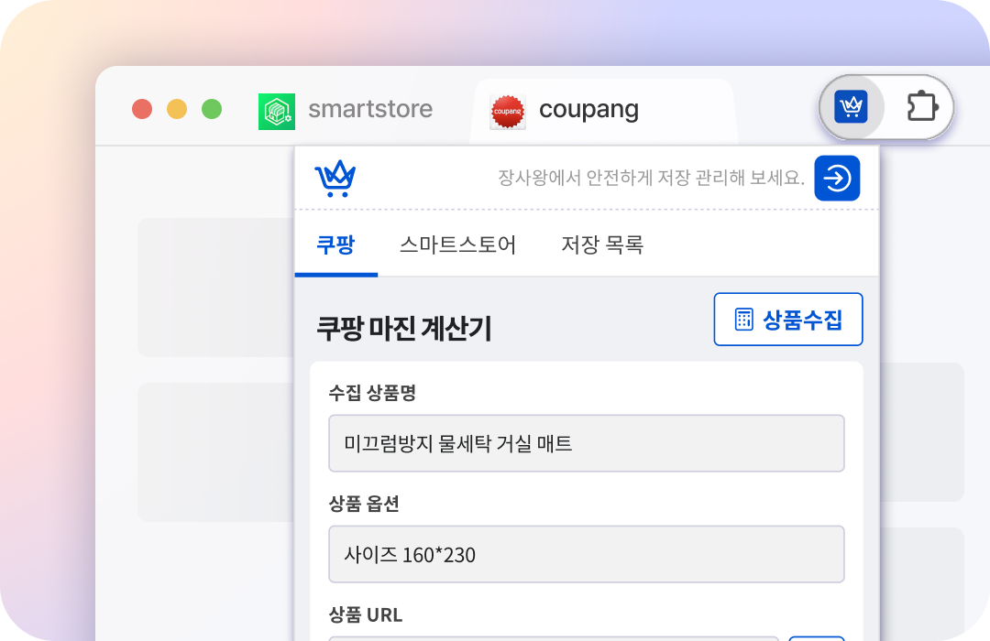The image size is (990, 641).
Task: Click the yellow minimize window dot
Action: (177, 109)
